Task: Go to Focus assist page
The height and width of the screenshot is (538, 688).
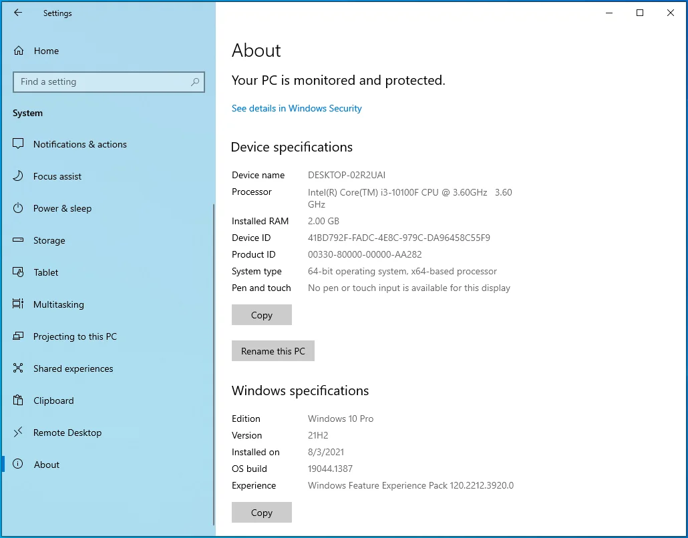Action: click(x=108, y=176)
